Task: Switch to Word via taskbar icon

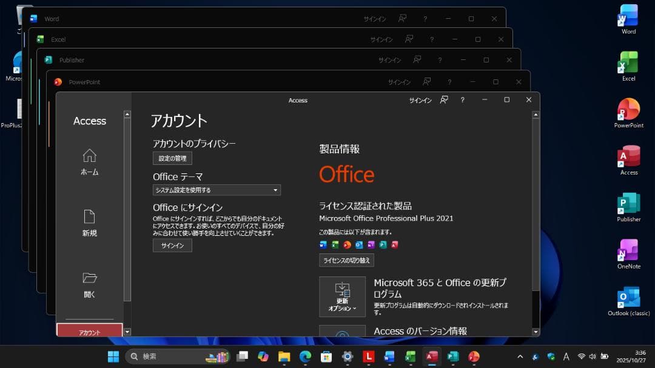Action: pyautogui.click(x=389, y=356)
